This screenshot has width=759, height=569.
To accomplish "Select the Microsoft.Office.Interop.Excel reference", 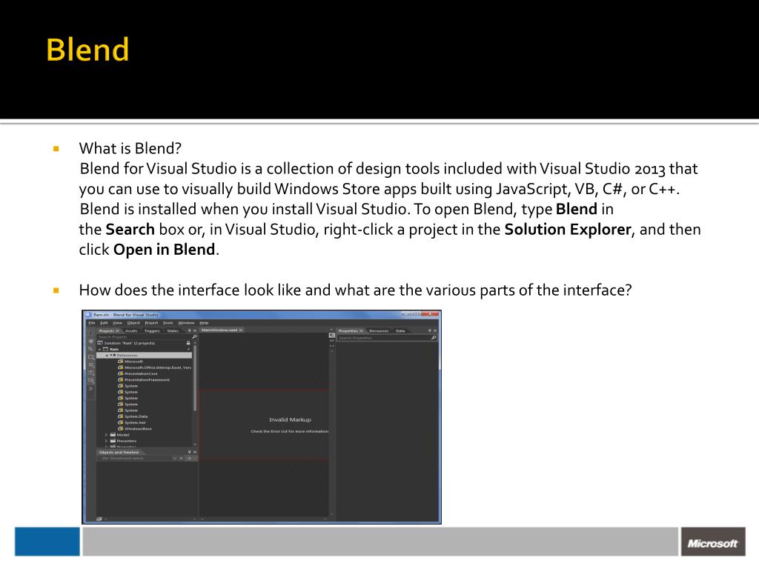I will point(158,367).
